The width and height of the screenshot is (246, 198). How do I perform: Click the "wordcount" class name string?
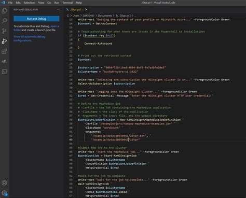click(x=111, y=128)
